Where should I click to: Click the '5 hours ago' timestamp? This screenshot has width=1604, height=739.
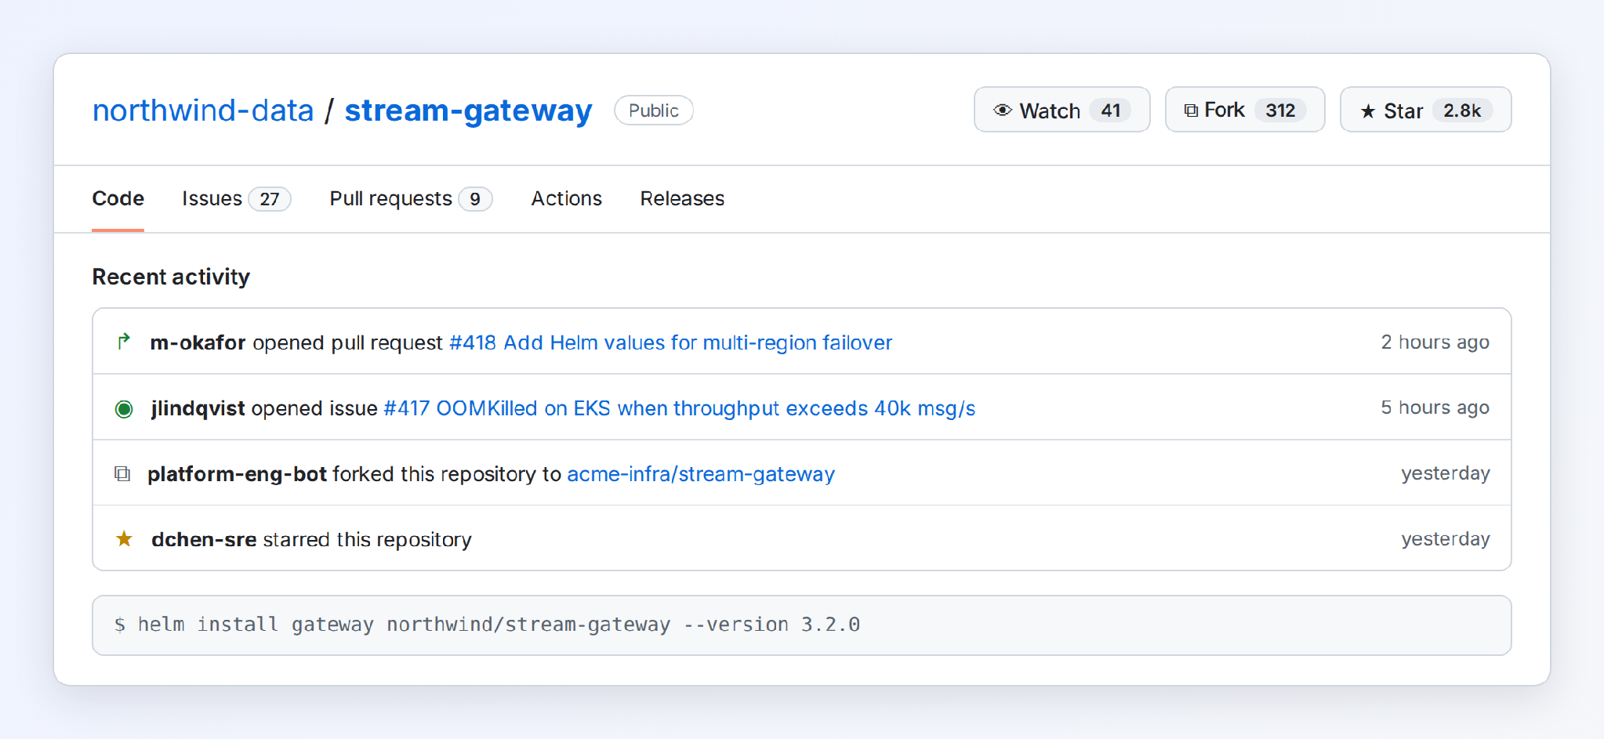coord(1435,408)
